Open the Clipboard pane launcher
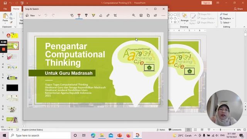Image resolution: width=247 pixels, height=139 pixels. tap(15, 27)
